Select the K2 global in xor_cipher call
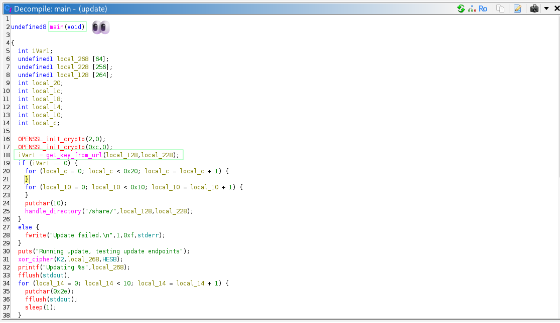This screenshot has height=323, width=560. click(60, 259)
